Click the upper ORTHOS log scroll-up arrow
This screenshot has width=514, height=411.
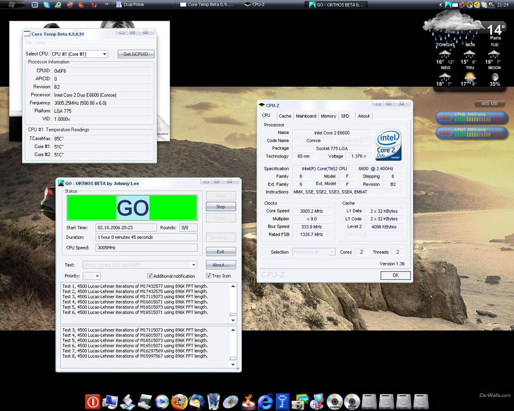click(233, 286)
